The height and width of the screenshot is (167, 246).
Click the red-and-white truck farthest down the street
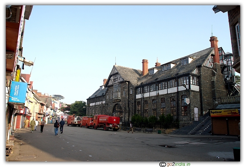(74, 120)
